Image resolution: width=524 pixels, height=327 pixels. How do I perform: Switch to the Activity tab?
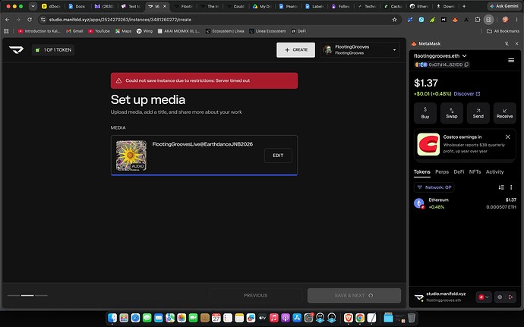[494, 171]
